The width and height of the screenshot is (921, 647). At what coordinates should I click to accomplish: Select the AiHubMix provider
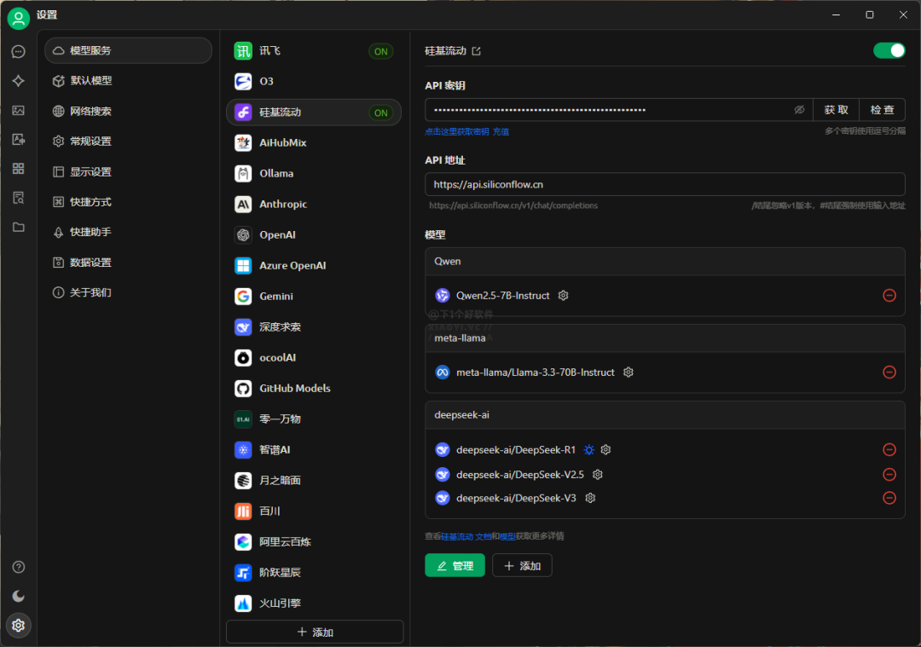[314, 142]
